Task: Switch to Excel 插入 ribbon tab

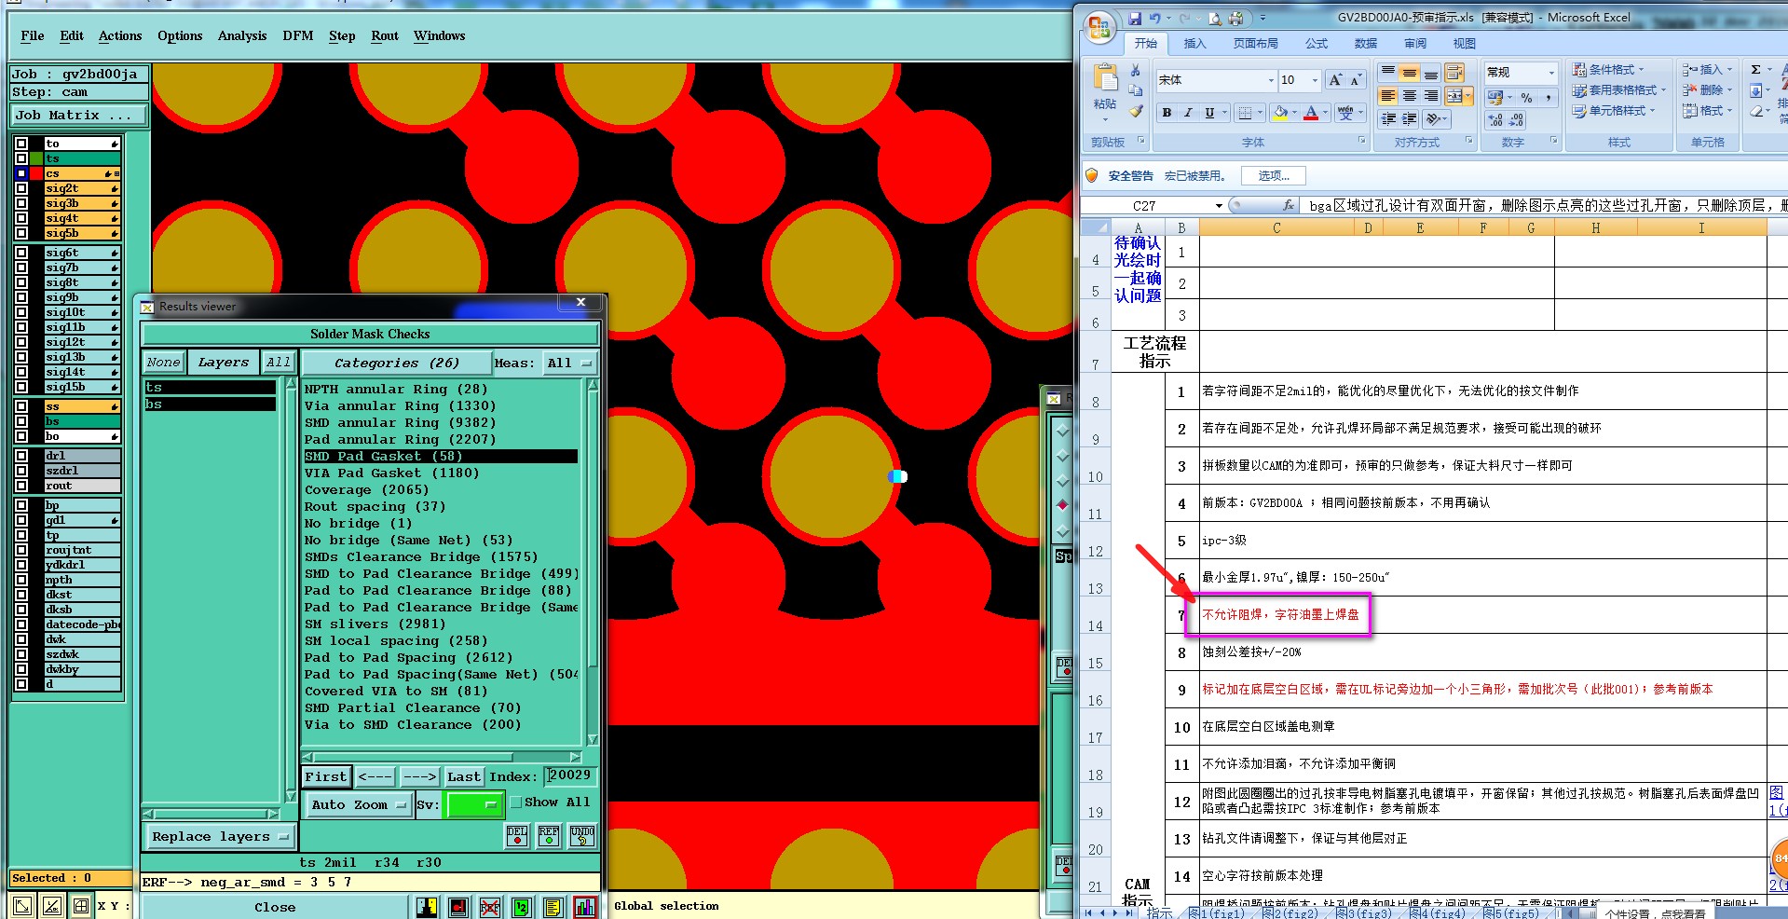Action: (x=1194, y=44)
